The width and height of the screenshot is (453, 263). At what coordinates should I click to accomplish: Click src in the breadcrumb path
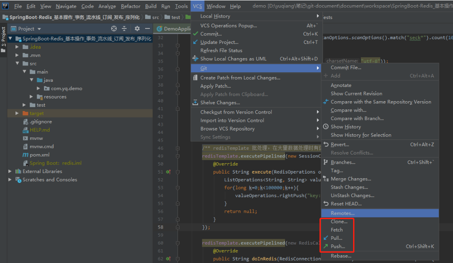pyautogui.click(x=152, y=17)
